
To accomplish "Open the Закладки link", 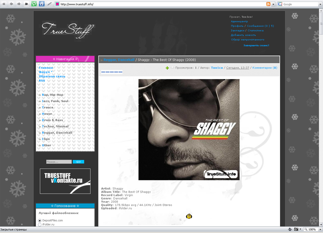I will (238, 31).
